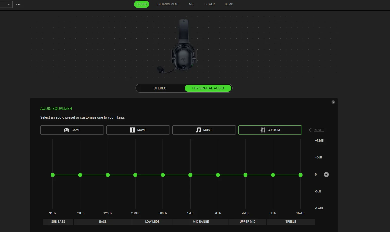This screenshot has height=232, width=390.
Task: Click the 8kHz equalizer slider handle
Action: [273, 175]
